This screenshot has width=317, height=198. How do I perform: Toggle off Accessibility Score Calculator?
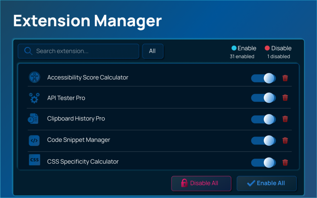pos(263,78)
